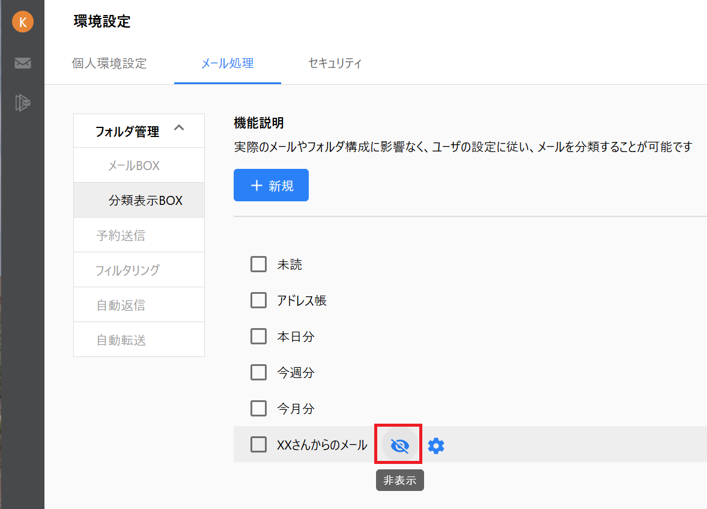Click the 今月分 label text
Image resolution: width=707 pixels, height=509 pixels.
pyautogui.click(x=296, y=409)
